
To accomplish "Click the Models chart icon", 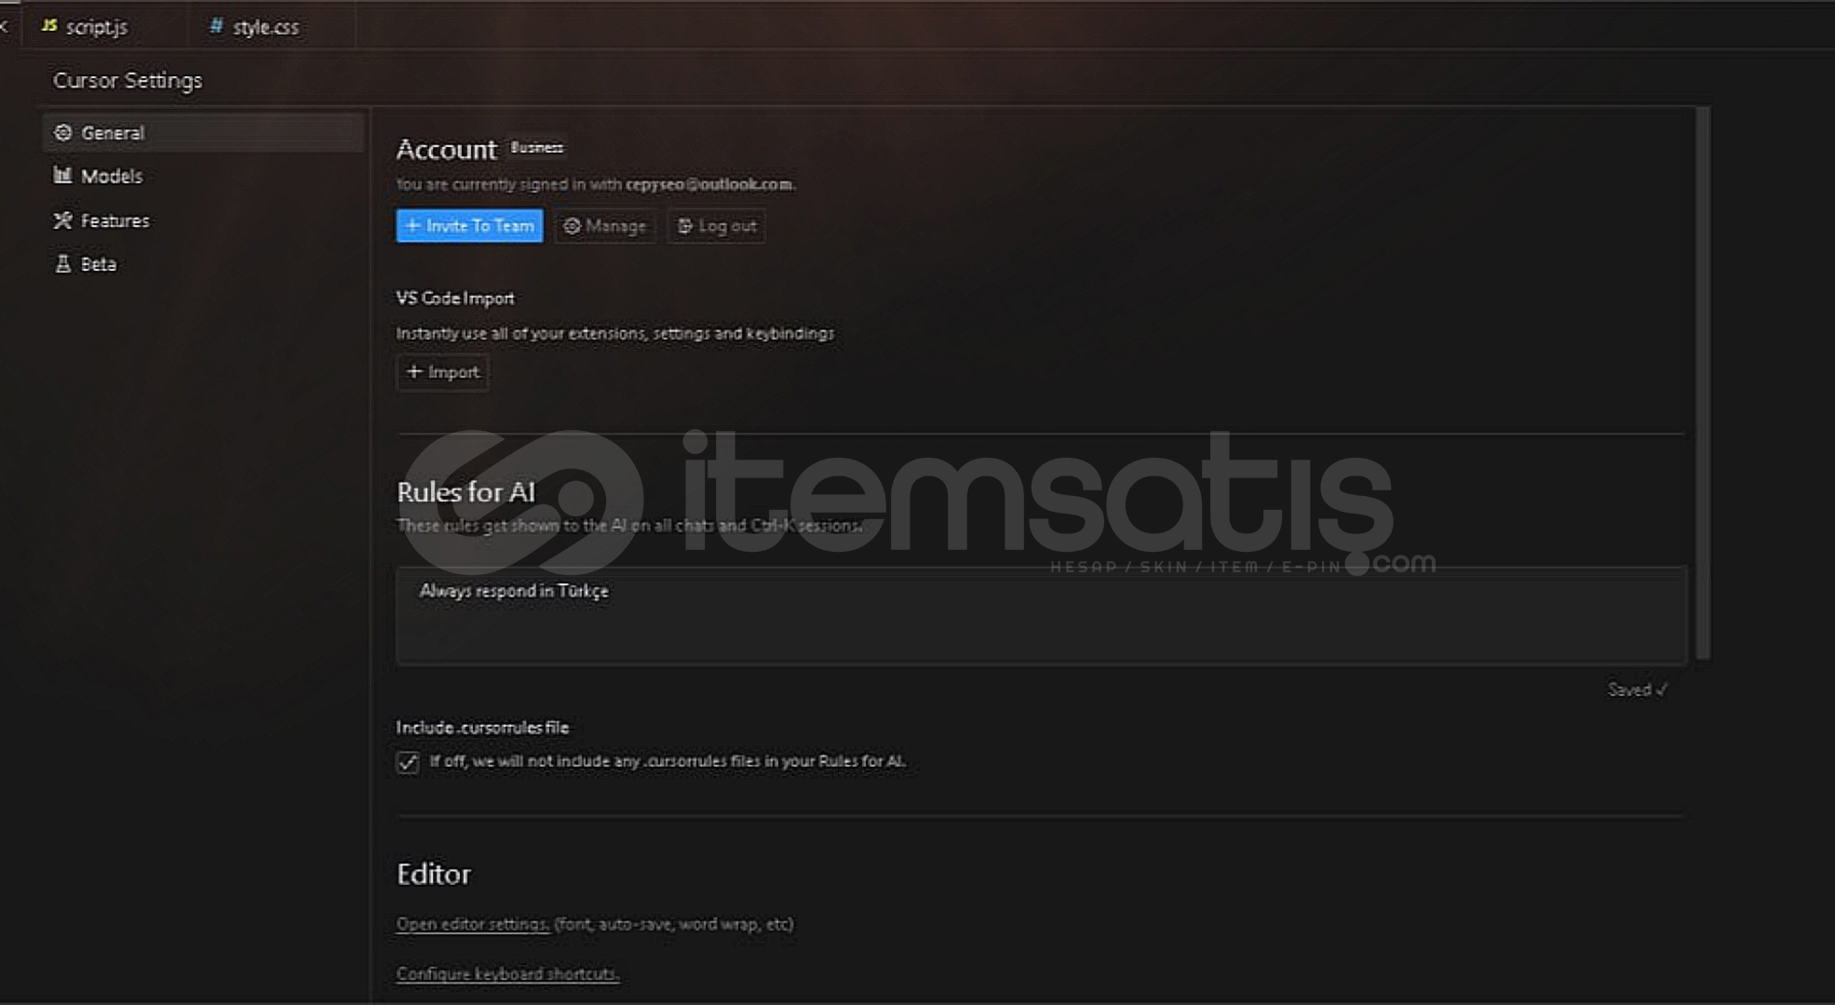I will (x=62, y=176).
